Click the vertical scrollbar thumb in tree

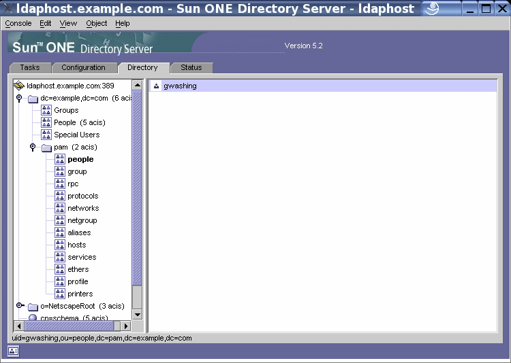[138, 188]
